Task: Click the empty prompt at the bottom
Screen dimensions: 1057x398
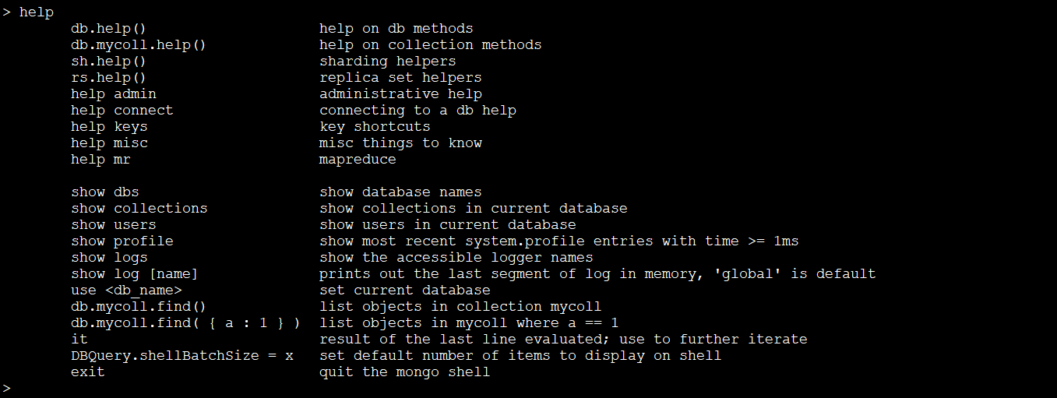Action: coord(7,387)
